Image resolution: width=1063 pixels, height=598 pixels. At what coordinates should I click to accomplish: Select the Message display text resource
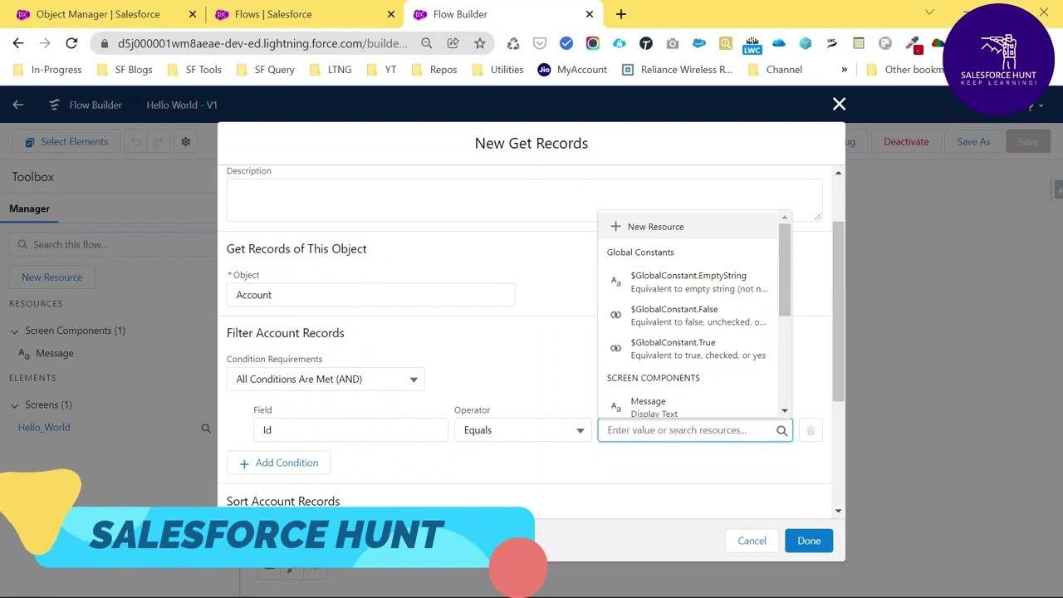[x=688, y=406]
